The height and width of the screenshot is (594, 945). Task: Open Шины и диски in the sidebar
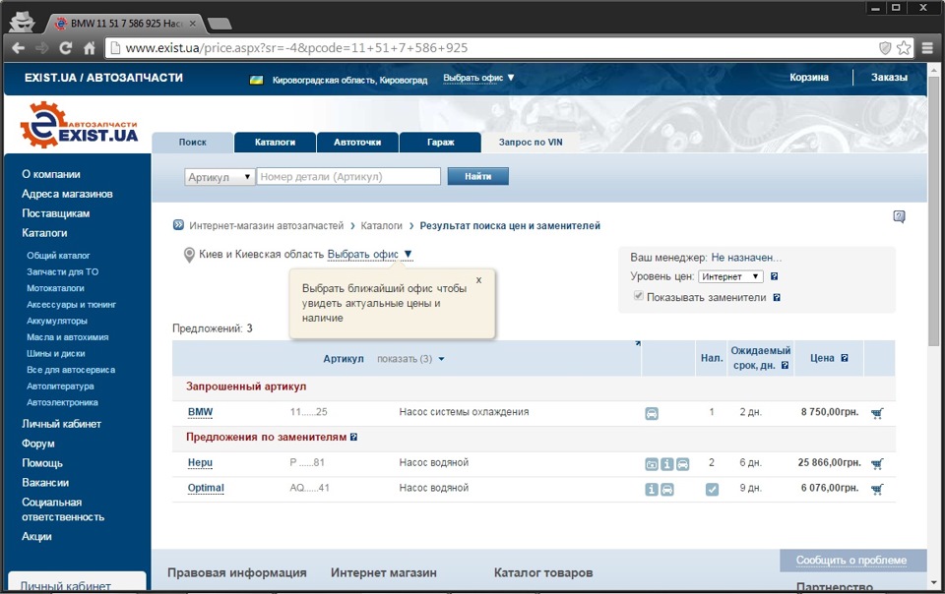pos(55,353)
